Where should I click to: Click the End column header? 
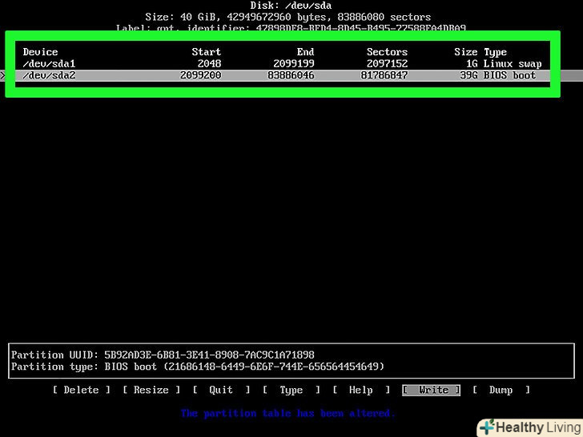tap(305, 52)
